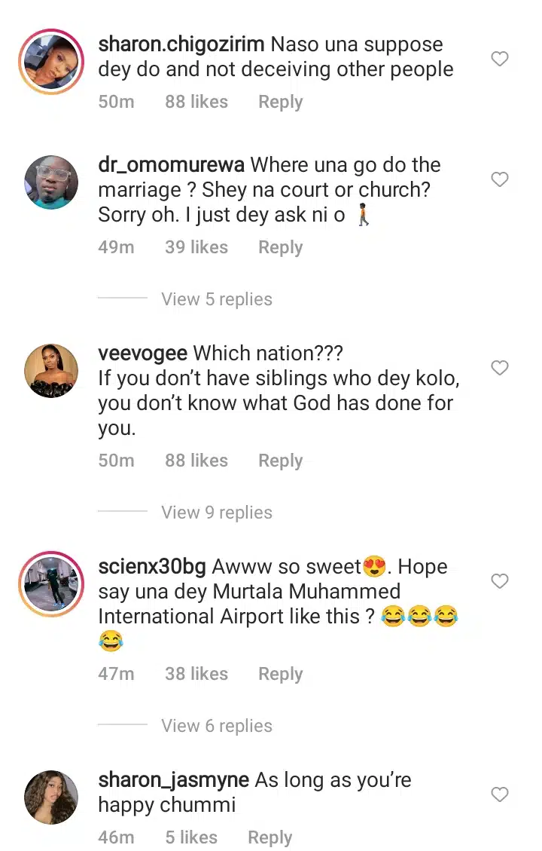
Task: Show the 88 likes on sharon.chigozirim's comment
Action: (x=196, y=103)
